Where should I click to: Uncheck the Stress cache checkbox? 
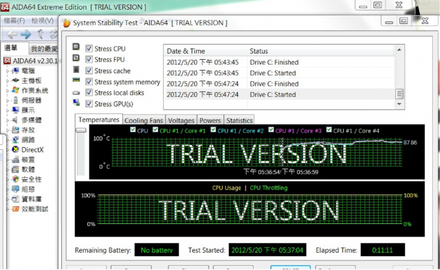click(x=89, y=71)
